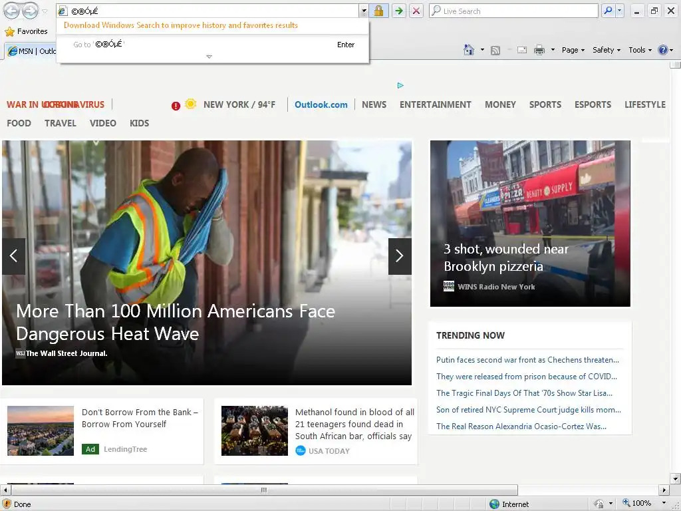Click the Download Windows Search suggestion link

181,25
